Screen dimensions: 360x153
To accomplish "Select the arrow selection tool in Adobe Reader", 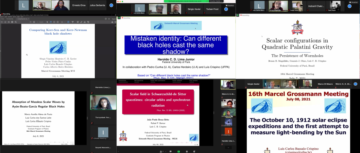I will [47, 22].
